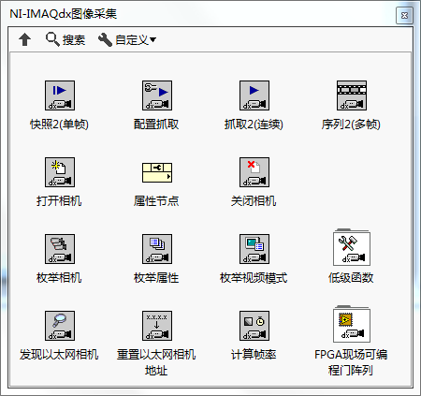
Task: Click the 属性节点 label text
Action: (x=156, y=200)
